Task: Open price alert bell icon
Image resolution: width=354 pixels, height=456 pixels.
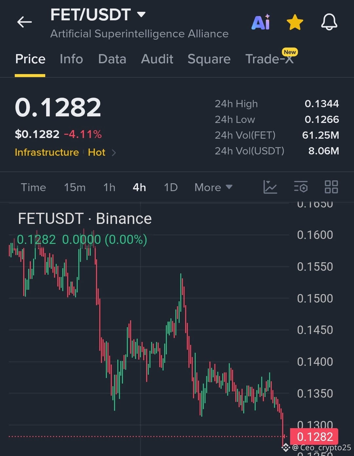Action: [x=329, y=22]
